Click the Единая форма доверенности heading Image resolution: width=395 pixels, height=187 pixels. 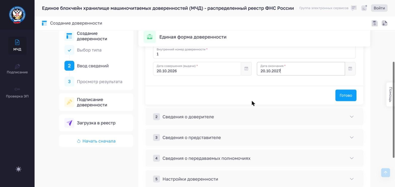[x=193, y=37]
